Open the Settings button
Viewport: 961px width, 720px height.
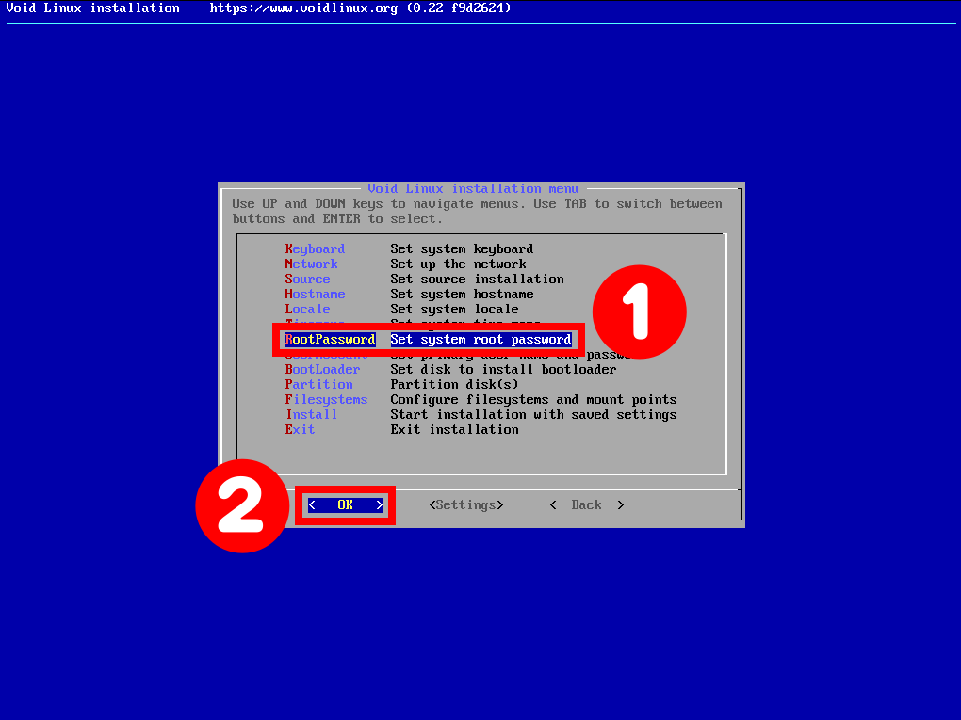click(465, 505)
